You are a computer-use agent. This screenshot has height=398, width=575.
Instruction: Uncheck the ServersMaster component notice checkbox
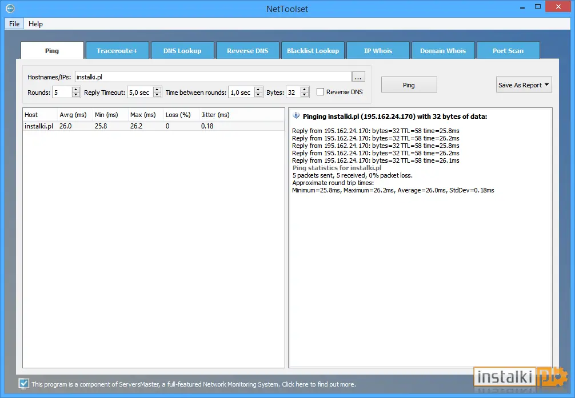point(24,384)
